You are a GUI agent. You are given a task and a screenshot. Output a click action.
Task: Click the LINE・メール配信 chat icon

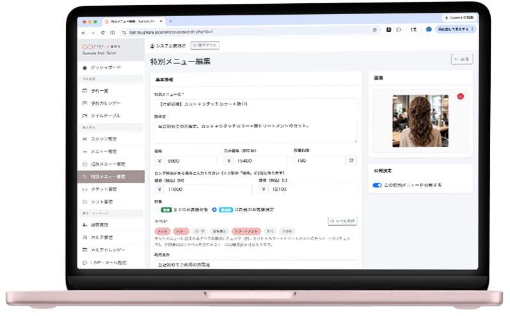click(x=85, y=262)
